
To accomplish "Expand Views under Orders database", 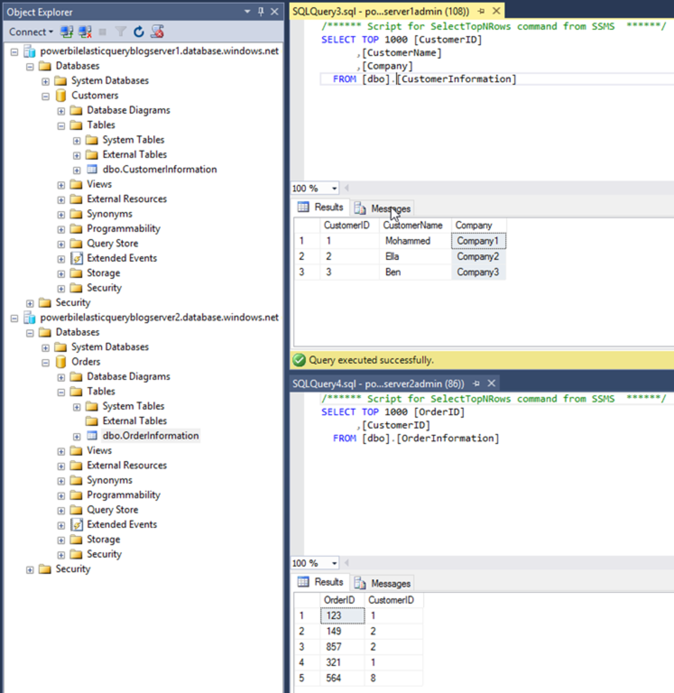I will pyautogui.click(x=61, y=452).
